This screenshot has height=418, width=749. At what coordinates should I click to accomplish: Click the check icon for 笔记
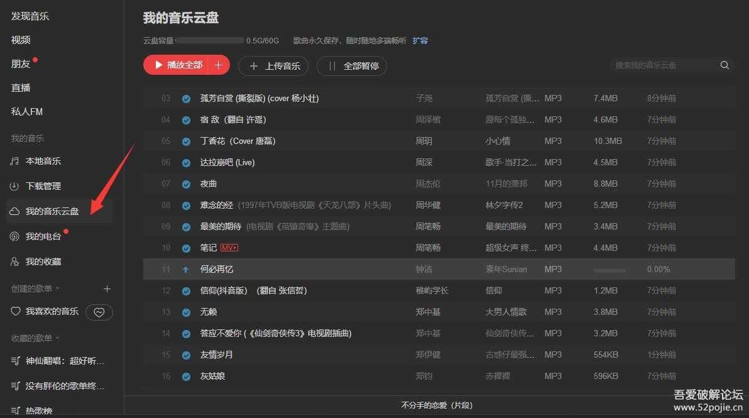pyautogui.click(x=186, y=248)
